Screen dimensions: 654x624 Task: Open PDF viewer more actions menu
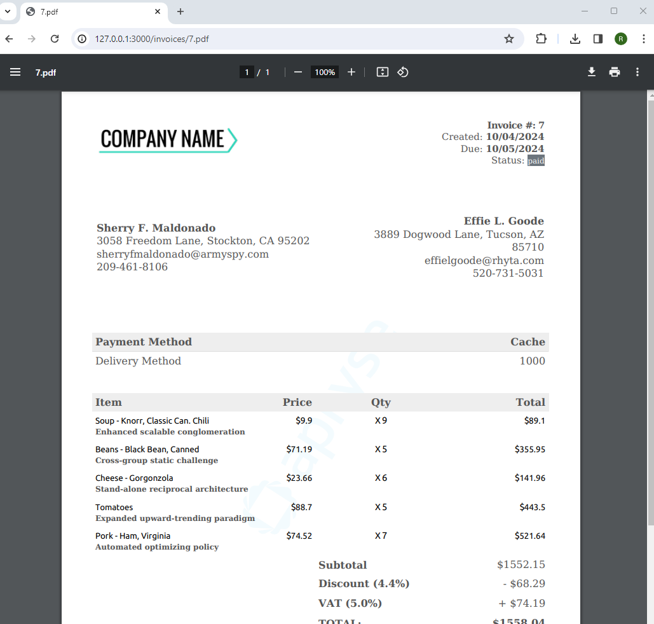[x=637, y=73]
